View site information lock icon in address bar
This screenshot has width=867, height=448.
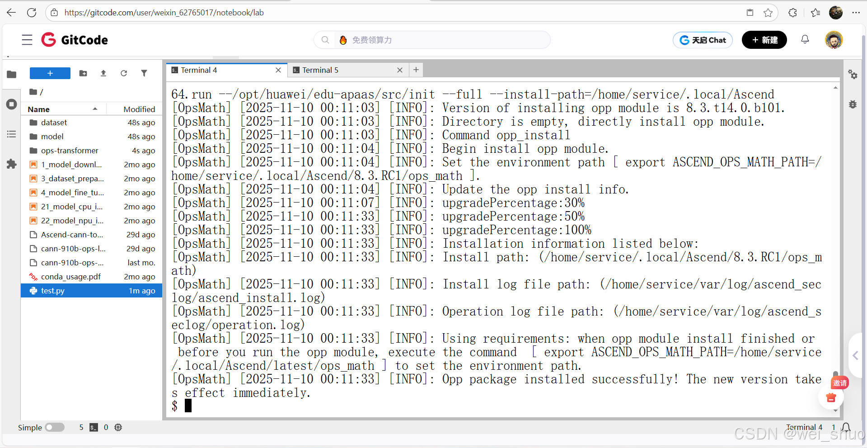tap(54, 13)
